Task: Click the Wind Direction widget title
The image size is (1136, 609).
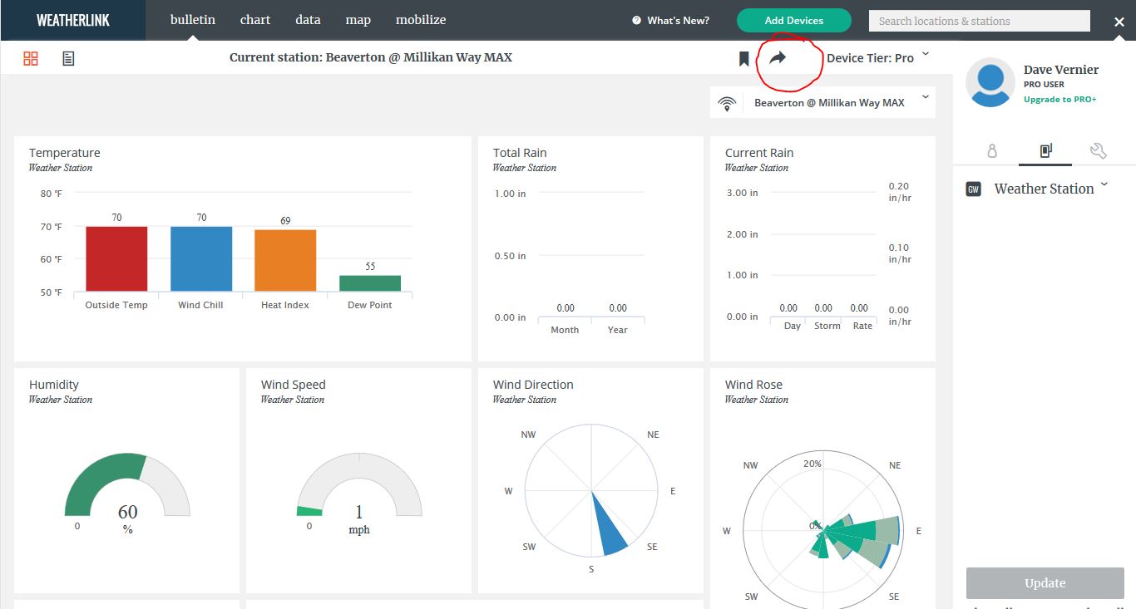Action: click(x=533, y=385)
